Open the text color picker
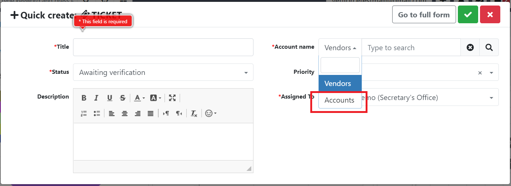 click(x=139, y=98)
